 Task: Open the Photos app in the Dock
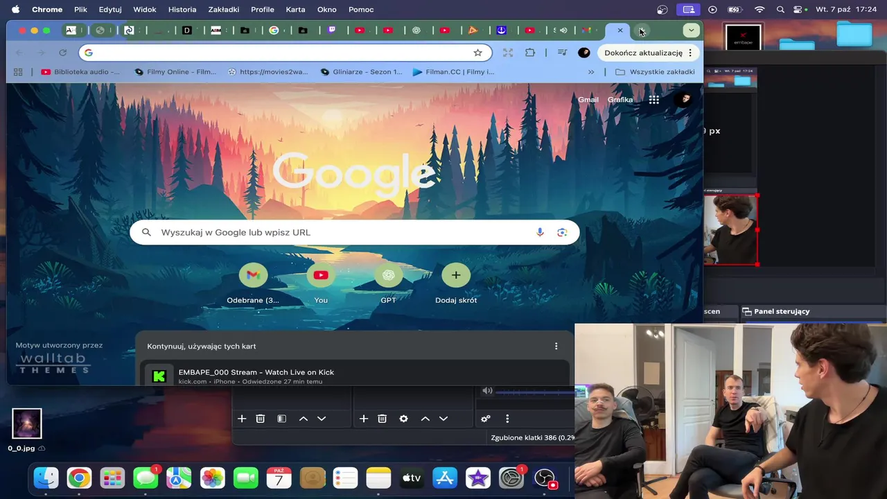[x=212, y=478]
